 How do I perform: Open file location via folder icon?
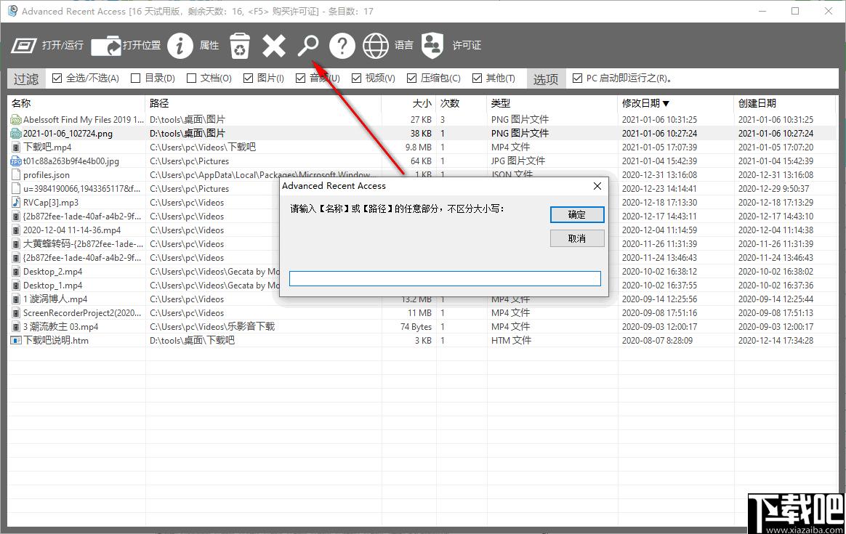point(106,45)
